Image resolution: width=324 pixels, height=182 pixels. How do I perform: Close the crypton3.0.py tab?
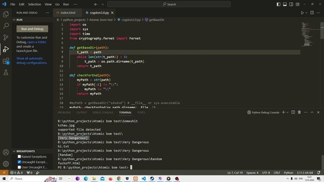pyautogui.click(x=112, y=13)
